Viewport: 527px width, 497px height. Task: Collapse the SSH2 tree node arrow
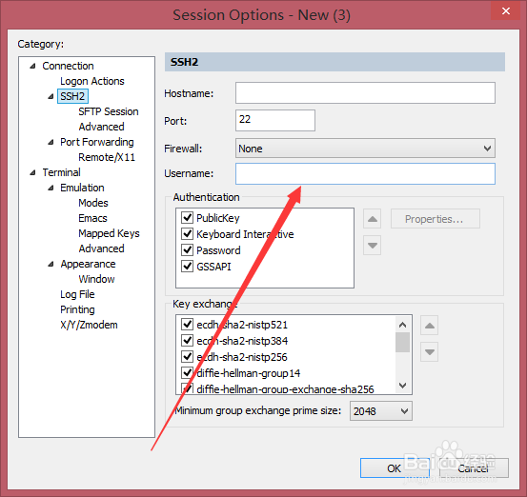point(51,97)
